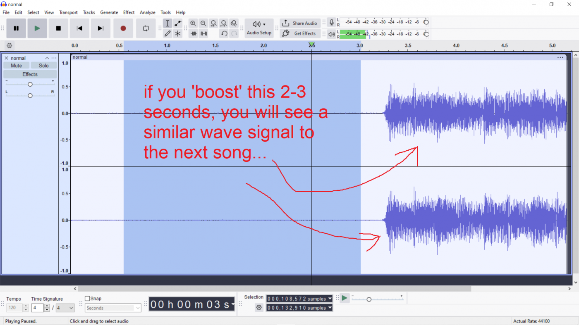Click the record meter microphone icon
Screen dimensions: 579x325
[x=331, y=23]
